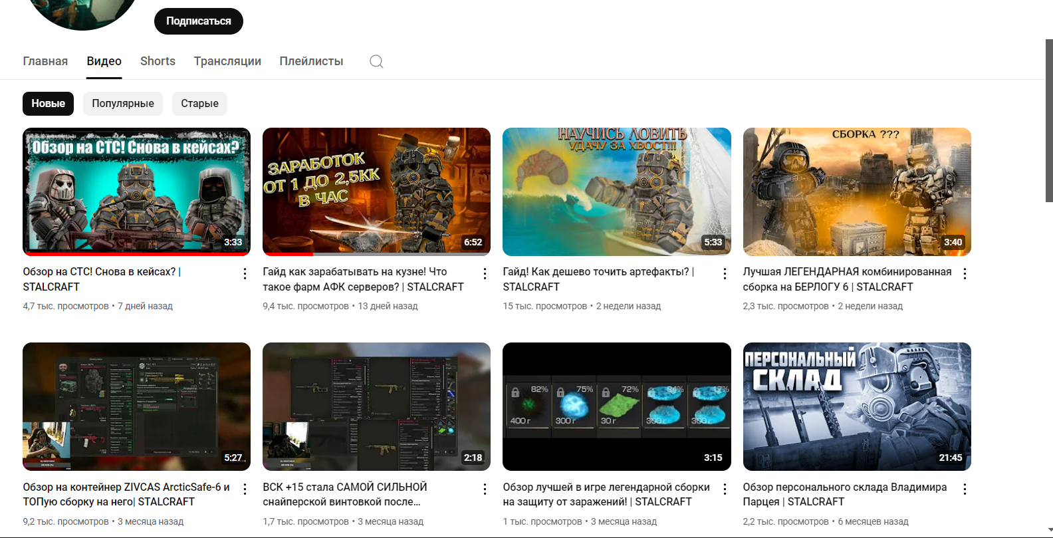Open the 5:27 ZIVCAS container video thumbnail

coord(136,406)
